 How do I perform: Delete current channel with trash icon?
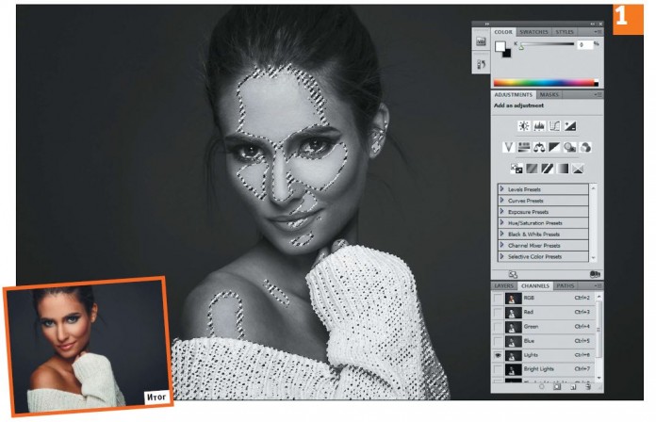tap(587, 386)
